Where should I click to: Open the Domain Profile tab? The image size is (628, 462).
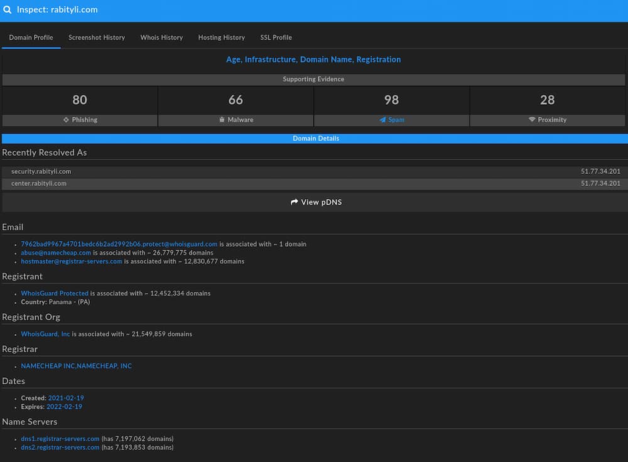tap(31, 38)
